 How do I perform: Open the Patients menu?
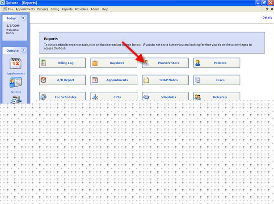(42, 9)
